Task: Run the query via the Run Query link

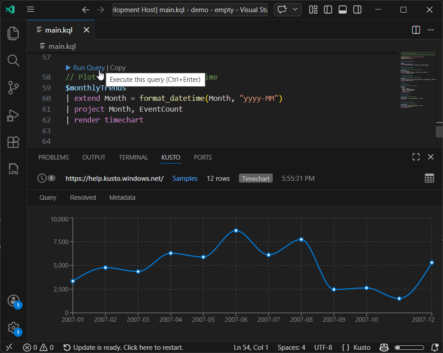Action: click(89, 67)
